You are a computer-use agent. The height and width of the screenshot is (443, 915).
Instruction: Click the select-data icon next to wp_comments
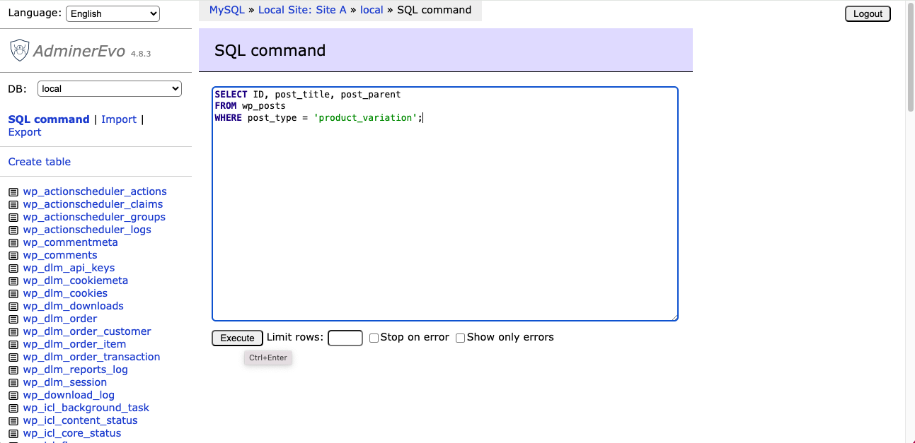[x=13, y=256]
